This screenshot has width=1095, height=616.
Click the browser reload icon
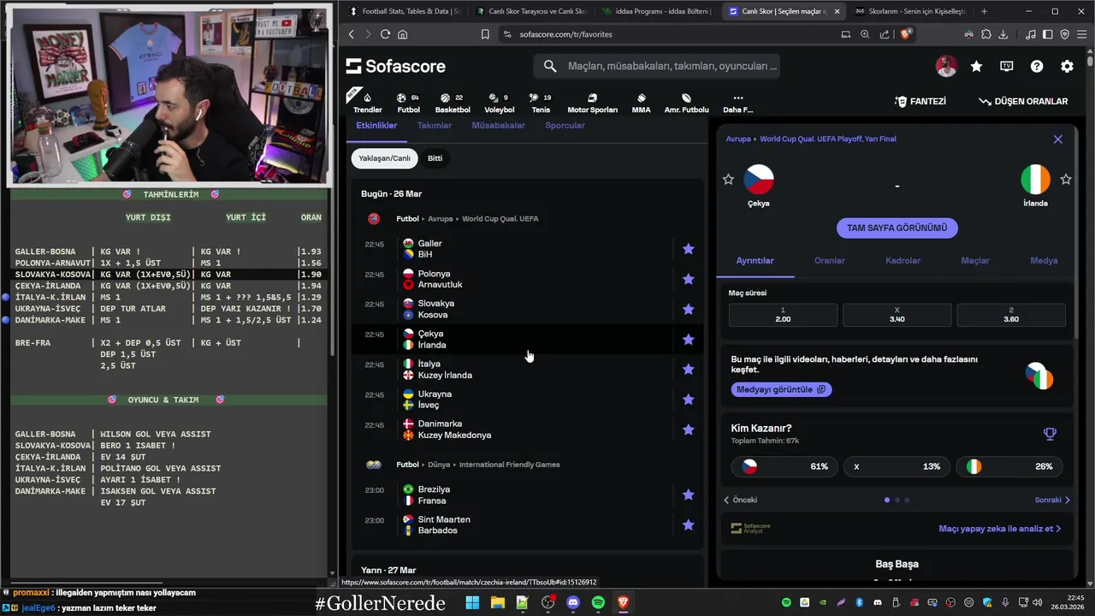(385, 34)
